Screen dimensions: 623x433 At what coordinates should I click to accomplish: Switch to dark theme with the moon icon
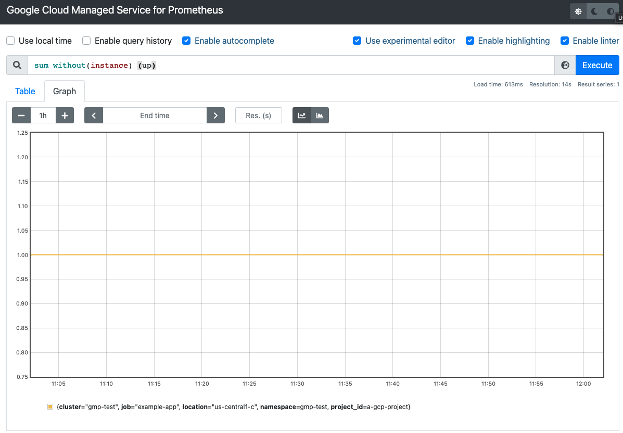click(594, 11)
